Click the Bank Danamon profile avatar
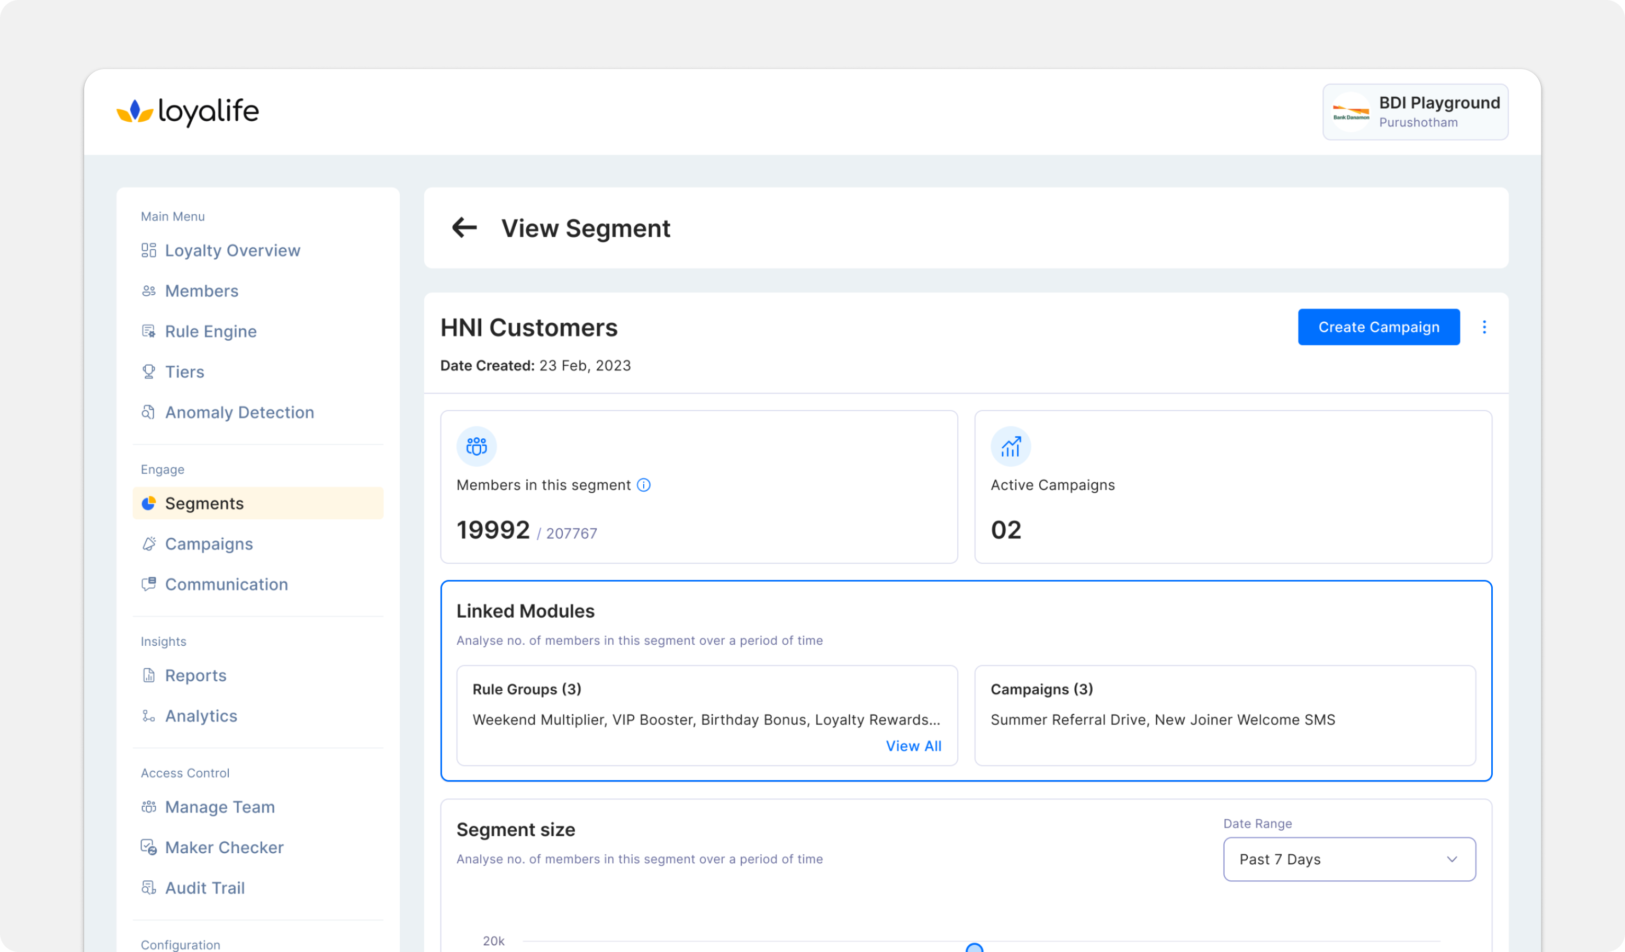The width and height of the screenshot is (1625, 952). click(1351, 112)
